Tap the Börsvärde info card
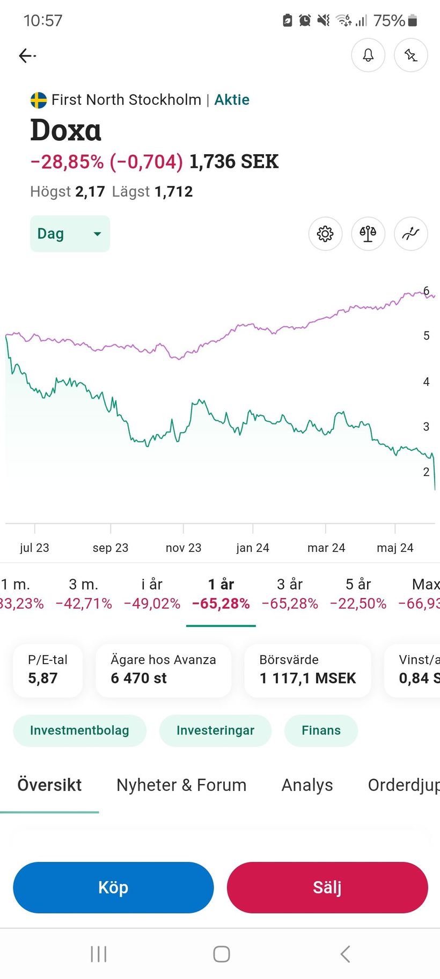 pyautogui.click(x=307, y=670)
